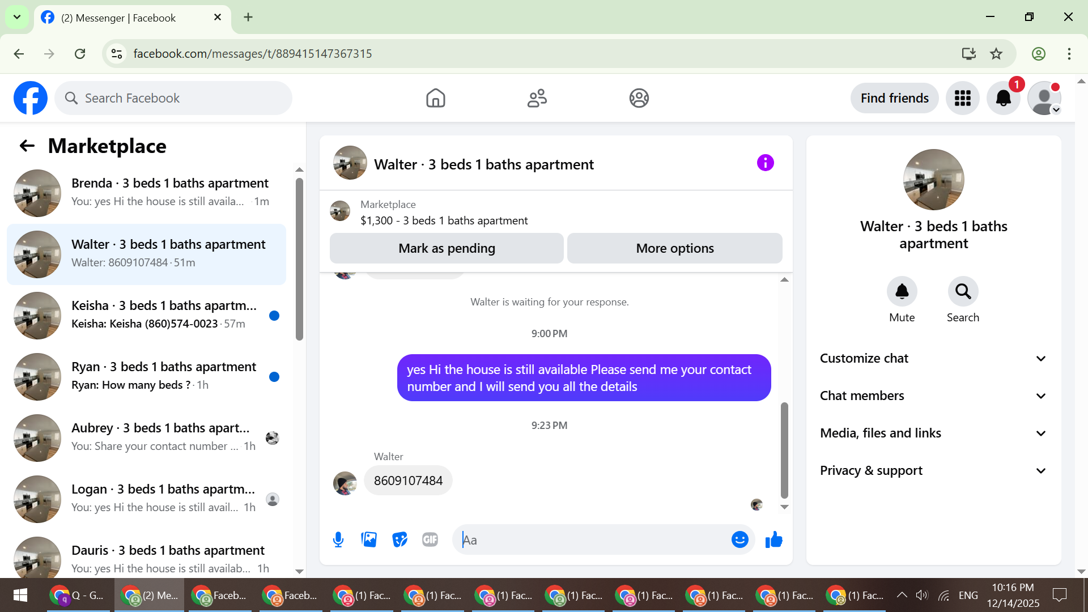Open the GIF picker
This screenshot has width=1088, height=612.
pyautogui.click(x=430, y=539)
